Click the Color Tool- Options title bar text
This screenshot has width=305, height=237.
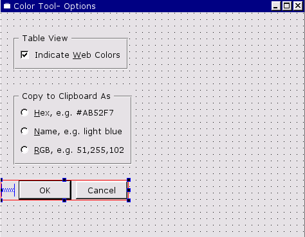coord(55,6)
